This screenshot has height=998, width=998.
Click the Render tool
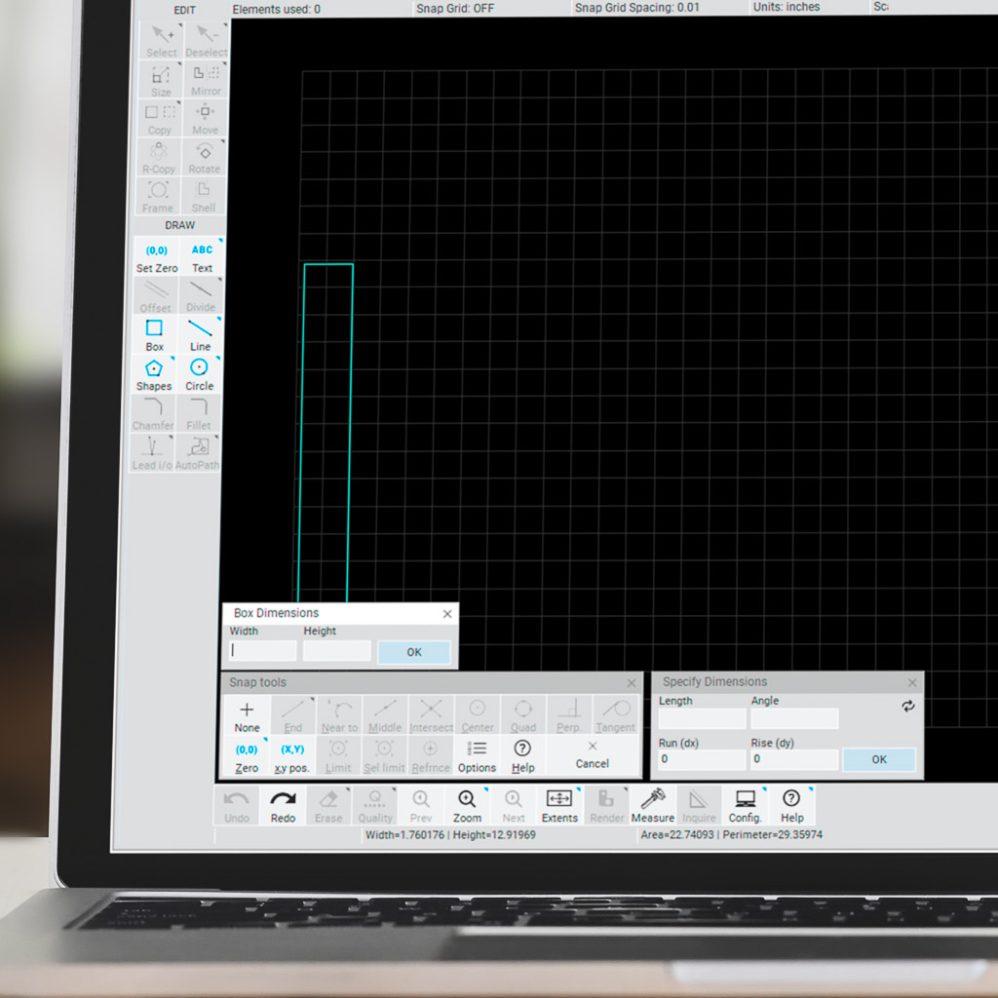point(606,806)
